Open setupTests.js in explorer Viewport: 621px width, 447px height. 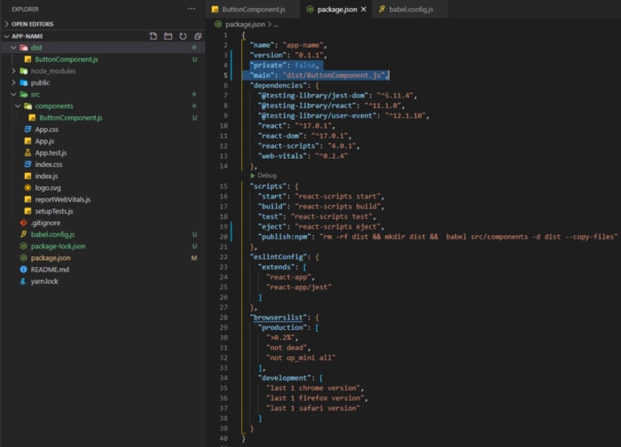point(54,211)
